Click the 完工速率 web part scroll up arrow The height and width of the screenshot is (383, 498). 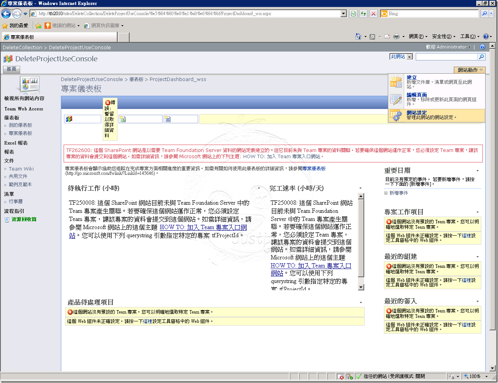361,196
